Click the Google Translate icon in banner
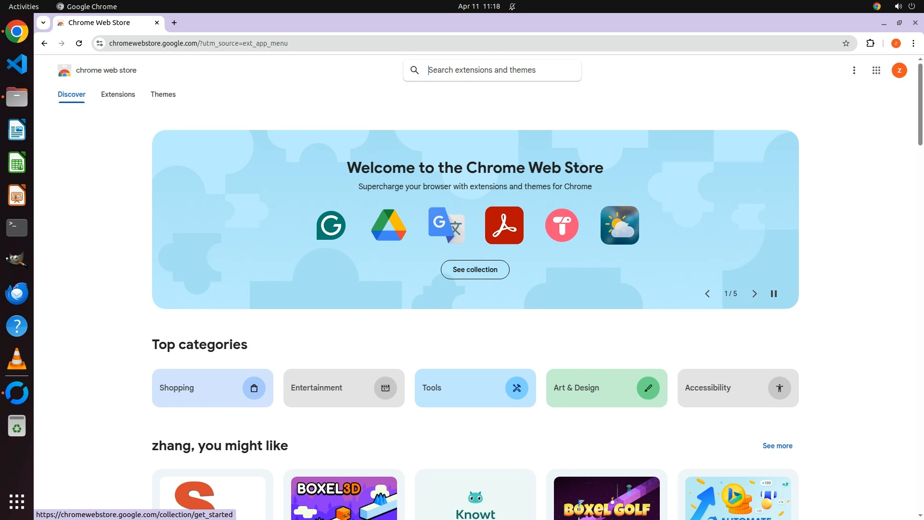 pyautogui.click(x=446, y=225)
